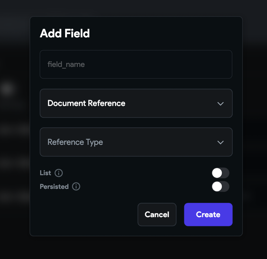The width and height of the screenshot is (267, 259).
Task: Click the Persisted option label
Action: pos(54,186)
